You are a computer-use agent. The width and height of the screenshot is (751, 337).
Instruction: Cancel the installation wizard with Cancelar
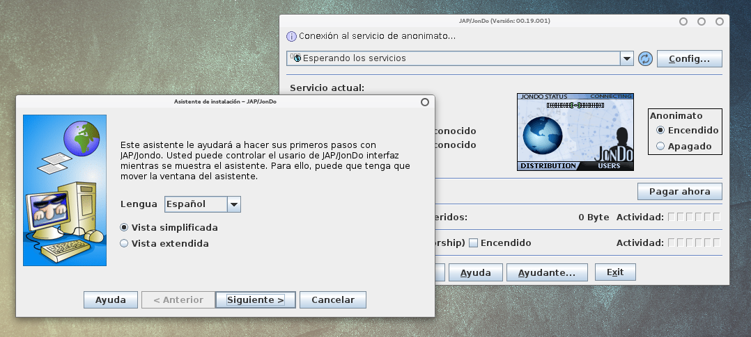tap(333, 300)
